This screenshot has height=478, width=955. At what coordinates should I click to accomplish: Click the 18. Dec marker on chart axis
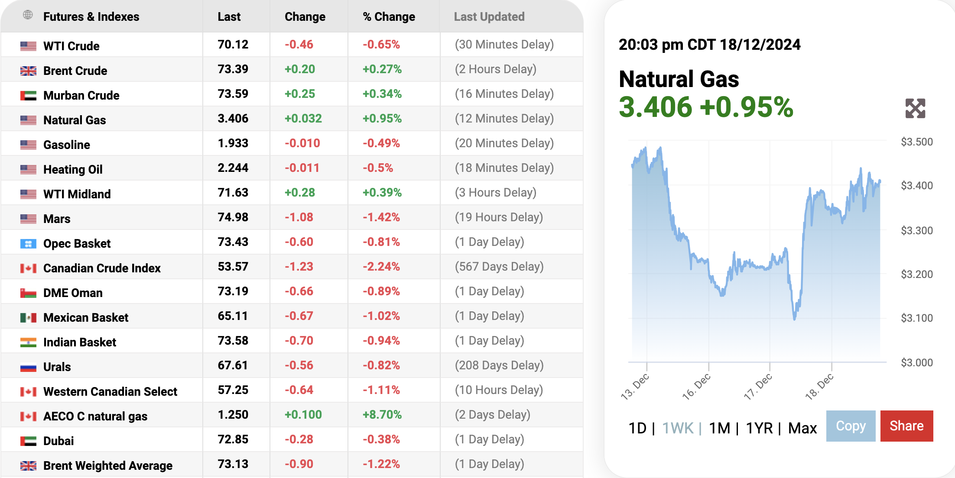tap(820, 386)
